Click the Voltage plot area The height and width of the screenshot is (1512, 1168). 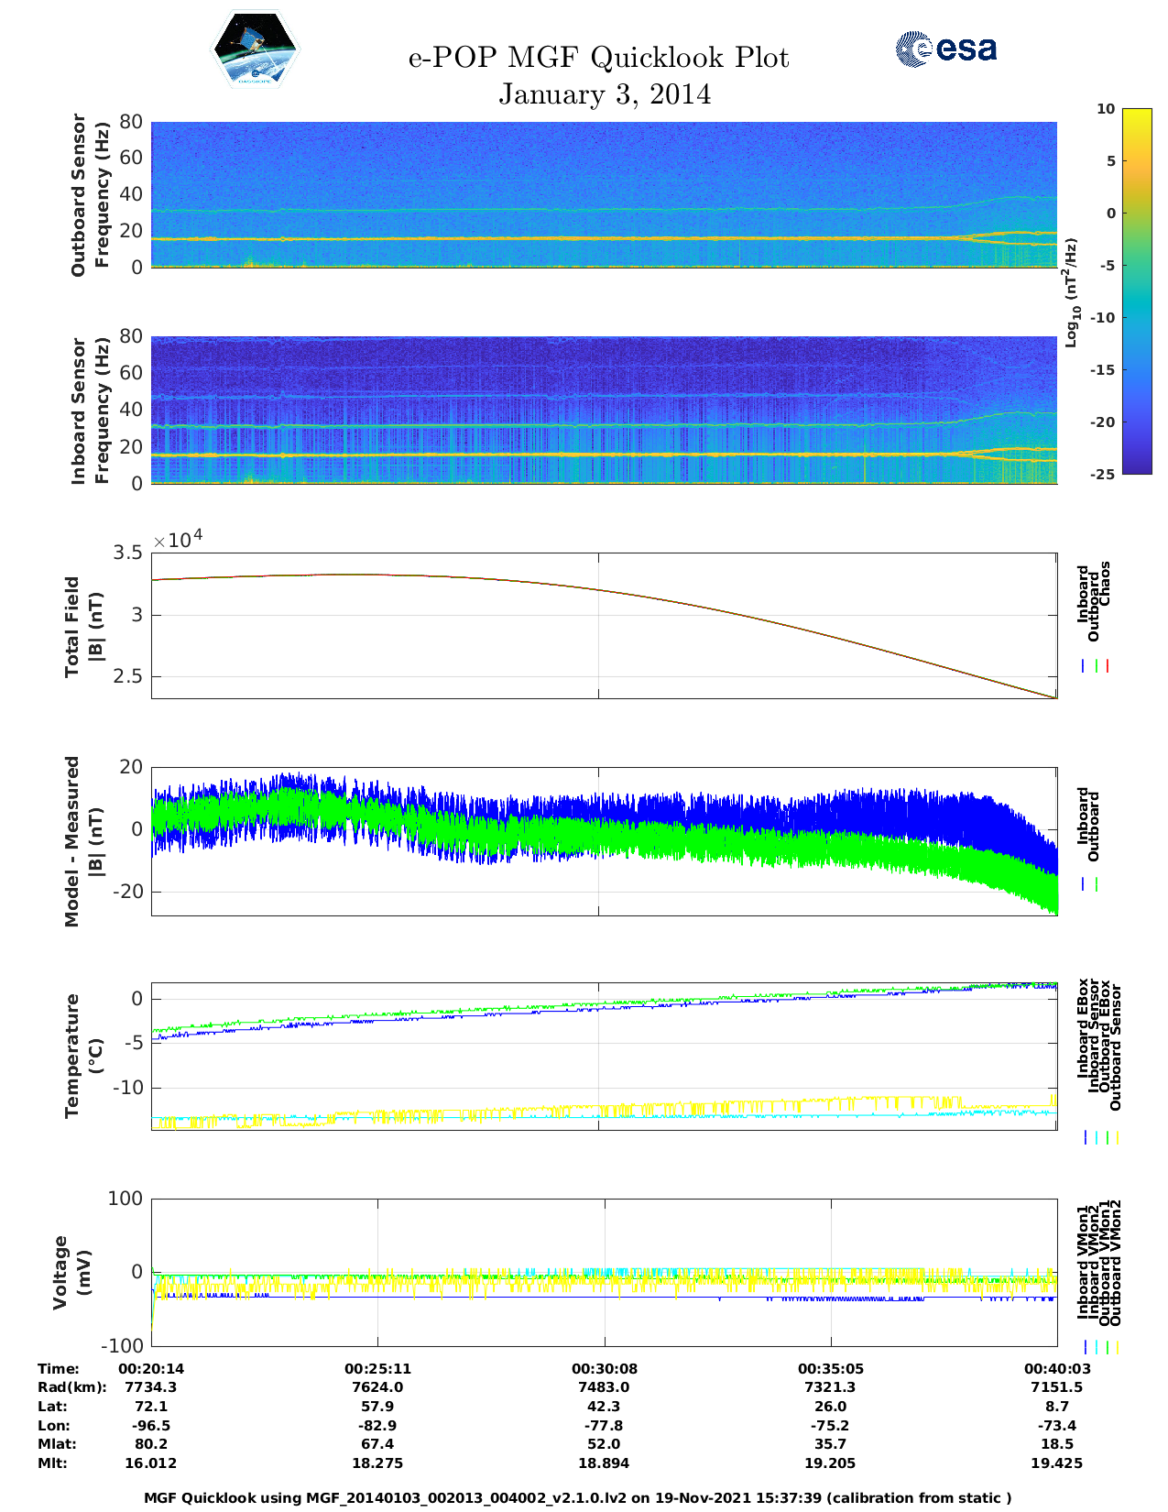(x=604, y=1272)
